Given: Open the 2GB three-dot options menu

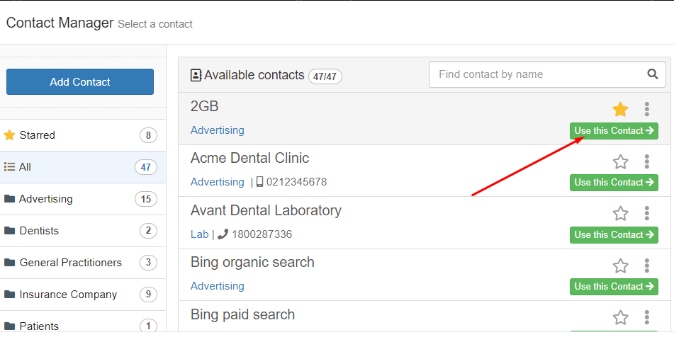Looking at the screenshot, I should (646, 109).
